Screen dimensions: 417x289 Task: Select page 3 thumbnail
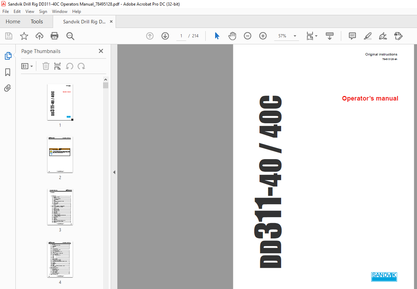[x=60, y=207]
